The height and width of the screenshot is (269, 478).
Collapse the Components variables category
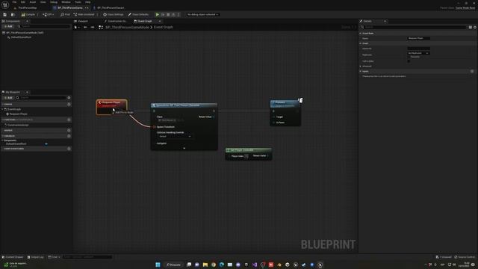[3, 140]
